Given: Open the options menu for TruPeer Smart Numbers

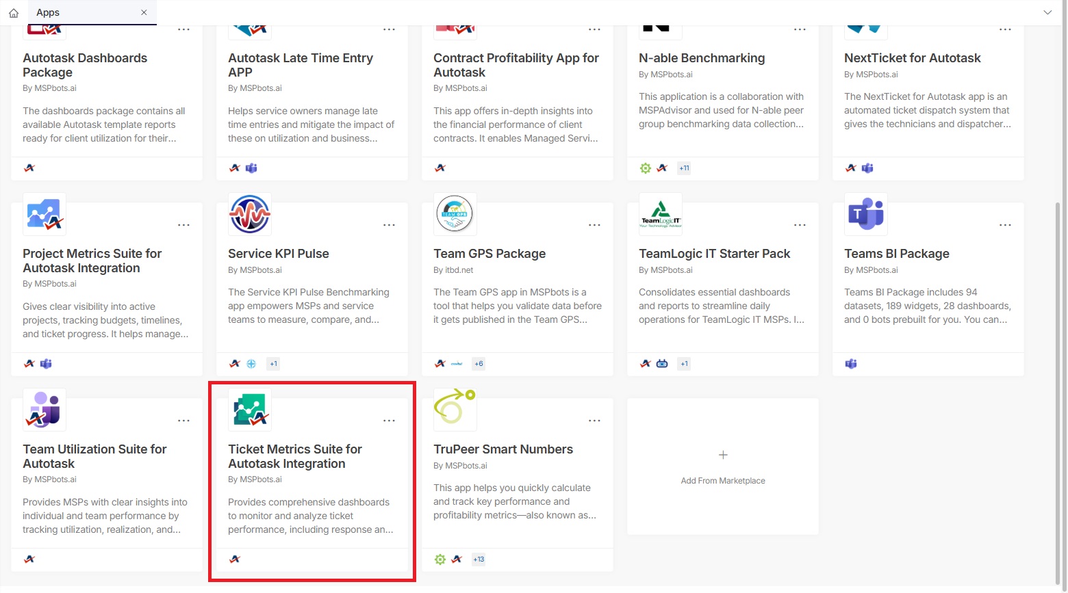Looking at the screenshot, I should point(594,420).
